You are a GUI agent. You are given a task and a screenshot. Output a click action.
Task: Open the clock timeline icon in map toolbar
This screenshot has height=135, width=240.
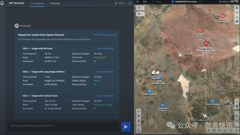click(220, 130)
